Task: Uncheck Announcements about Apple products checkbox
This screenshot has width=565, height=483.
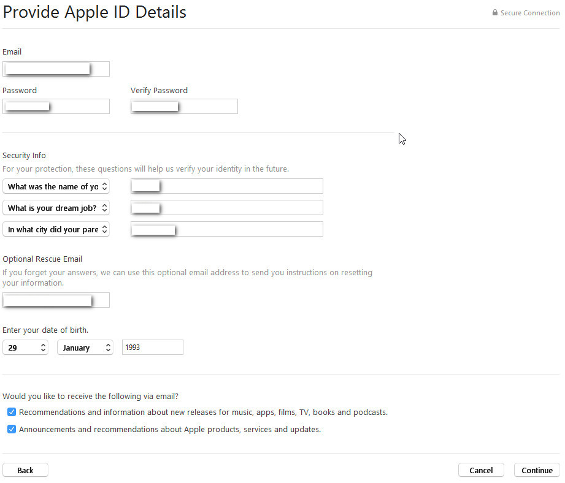Action: (x=12, y=430)
